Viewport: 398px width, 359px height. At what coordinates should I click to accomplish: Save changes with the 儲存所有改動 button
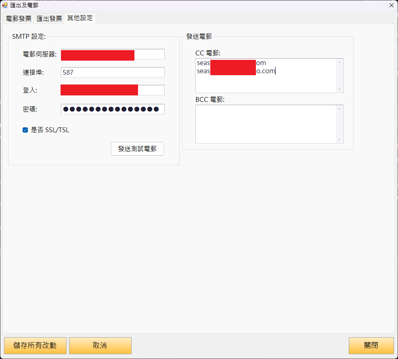[x=35, y=346]
